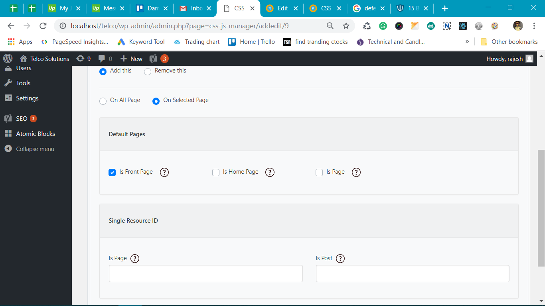The image size is (545, 306).
Task: Expand hidden bookmarks with chevron arrows
Action: (x=467, y=41)
